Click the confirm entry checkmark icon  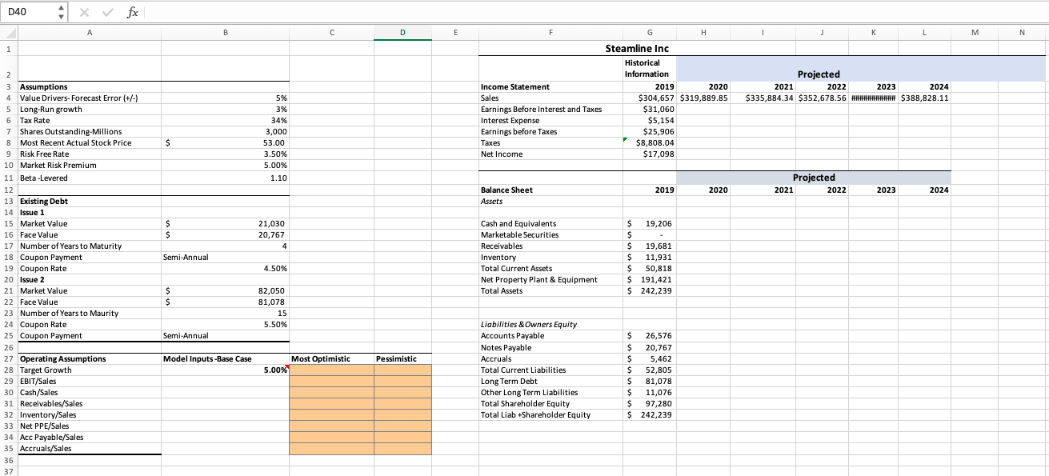tap(108, 12)
